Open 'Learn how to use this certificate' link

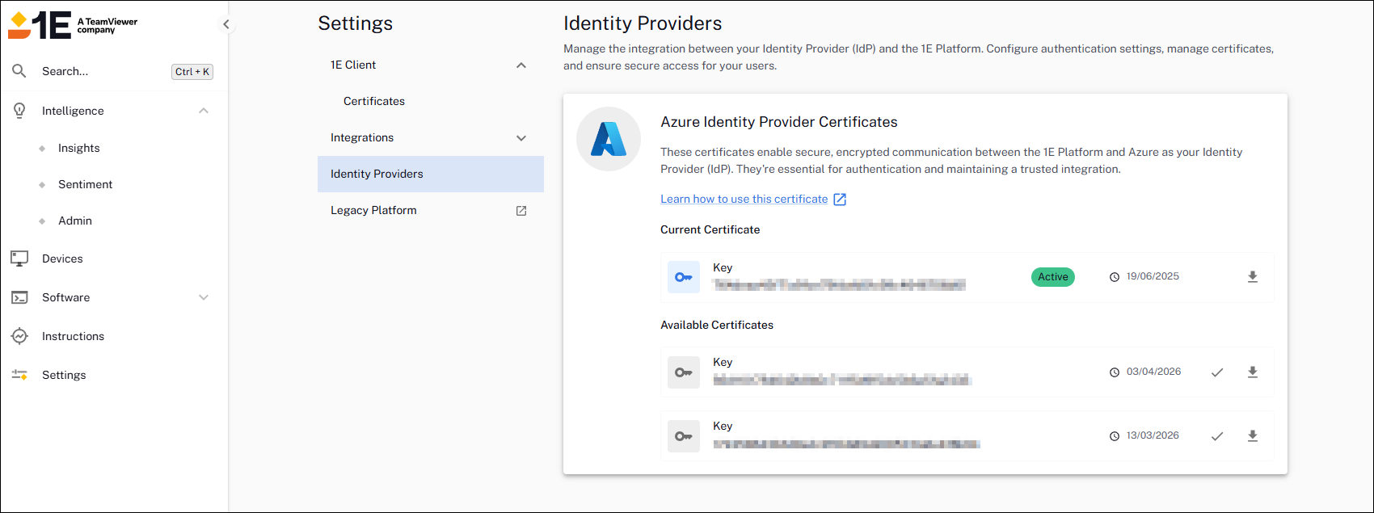click(744, 199)
